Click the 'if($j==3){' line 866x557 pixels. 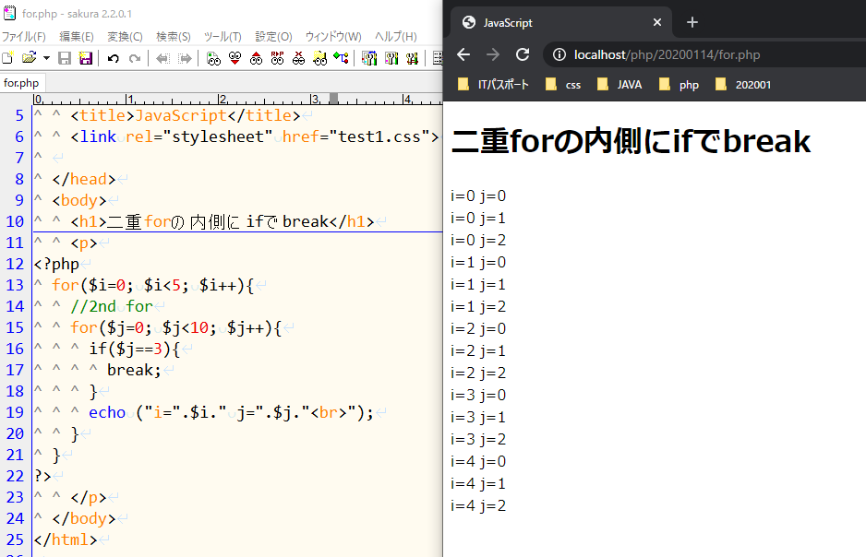pos(134,349)
